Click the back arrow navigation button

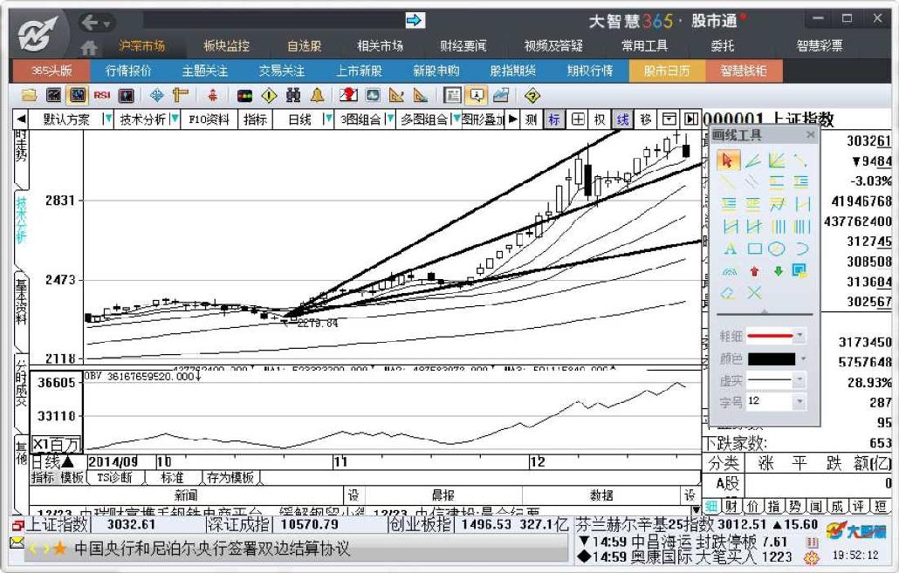(x=89, y=23)
